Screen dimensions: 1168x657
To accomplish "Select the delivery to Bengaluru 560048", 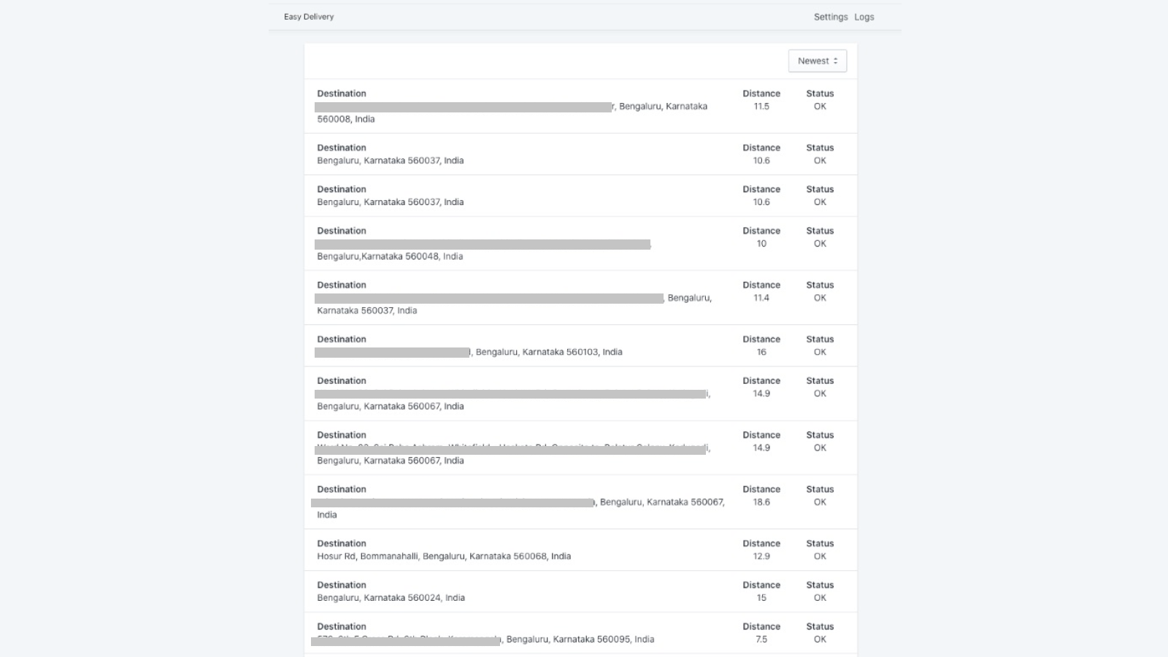I will pos(511,243).
